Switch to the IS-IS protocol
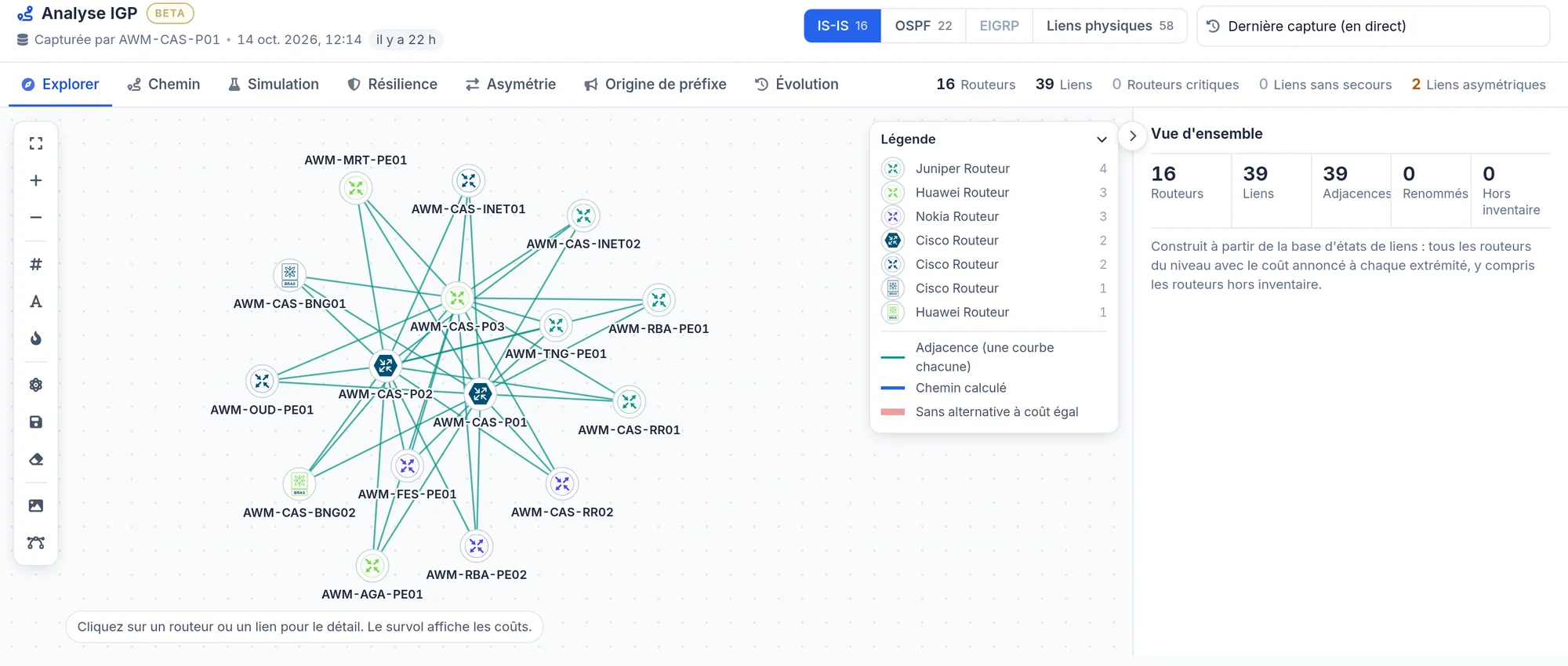This screenshot has height=666, width=1568. 842,26
